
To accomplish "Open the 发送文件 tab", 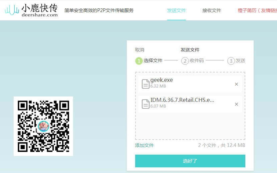I will pos(176,10).
